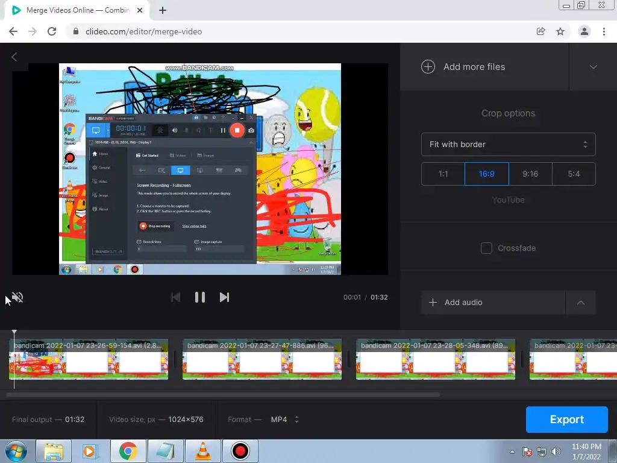Select the 9:16 aspect ratio
The height and width of the screenshot is (463, 617).
(x=530, y=174)
